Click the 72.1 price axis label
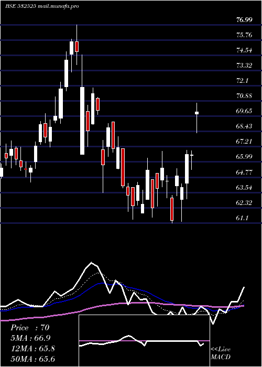 [242, 81]
